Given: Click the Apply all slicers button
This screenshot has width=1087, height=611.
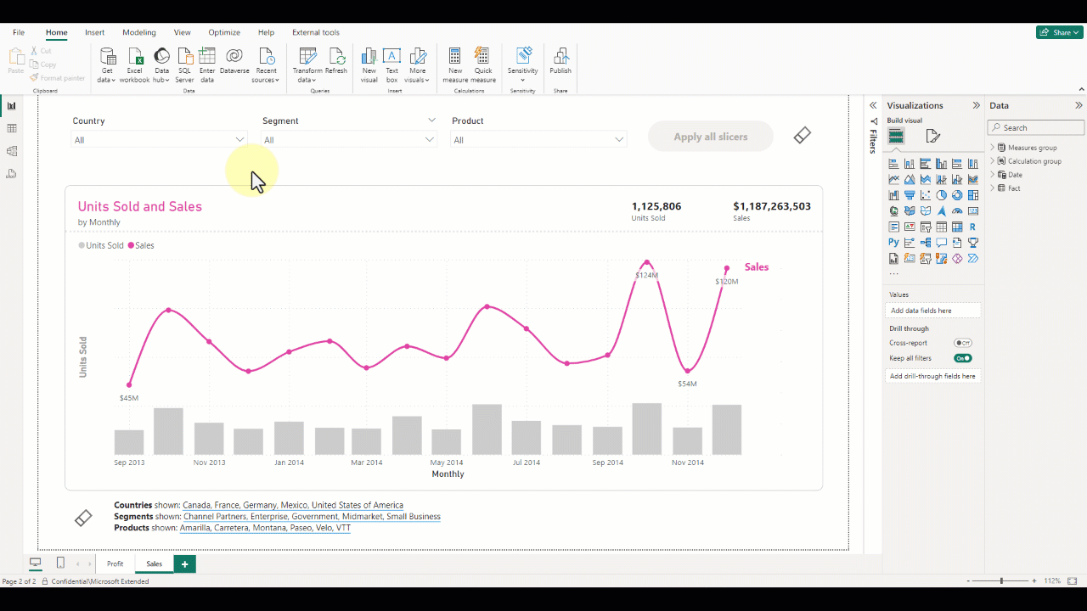Looking at the screenshot, I should coord(710,137).
